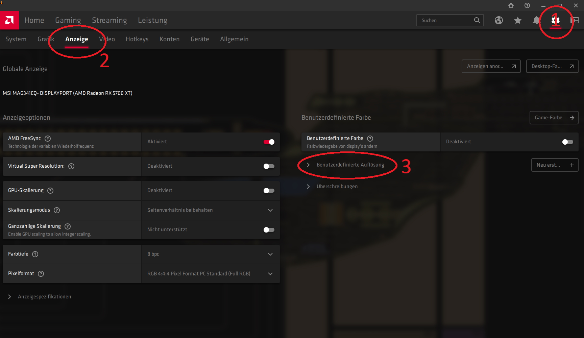
Task: Enable Benutzerdefinierte Farbe toggle
Action: [x=568, y=142]
